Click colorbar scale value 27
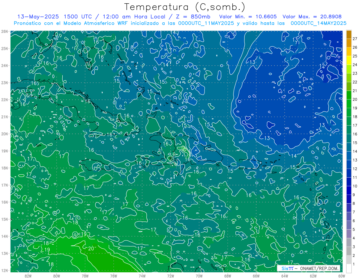 pyautogui.click(x=355, y=38)
